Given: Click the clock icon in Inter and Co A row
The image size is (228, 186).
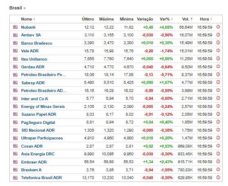Looking at the screenshot, I should (x=218, y=98).
